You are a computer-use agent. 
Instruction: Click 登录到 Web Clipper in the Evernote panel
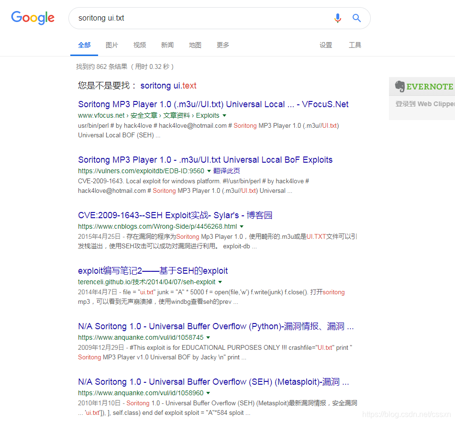click(x=425, y=104)
